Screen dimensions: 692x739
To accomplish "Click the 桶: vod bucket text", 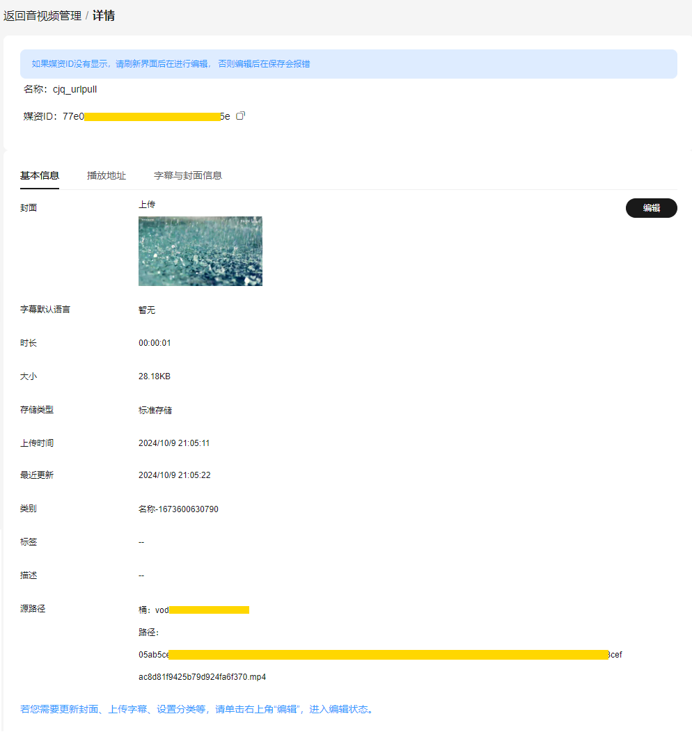I will [x=154, y=610].
